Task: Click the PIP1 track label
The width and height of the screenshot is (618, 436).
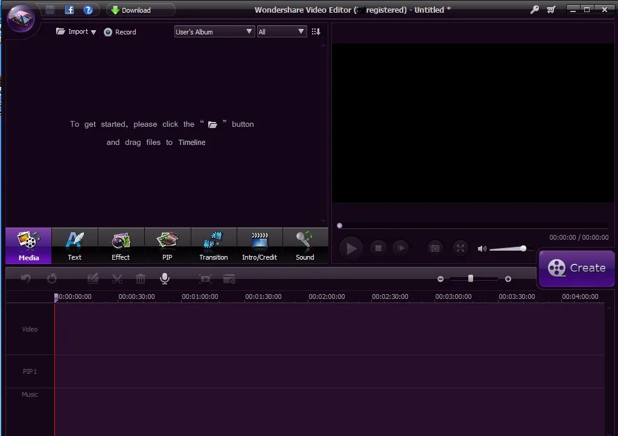Action: coord(30,371)
